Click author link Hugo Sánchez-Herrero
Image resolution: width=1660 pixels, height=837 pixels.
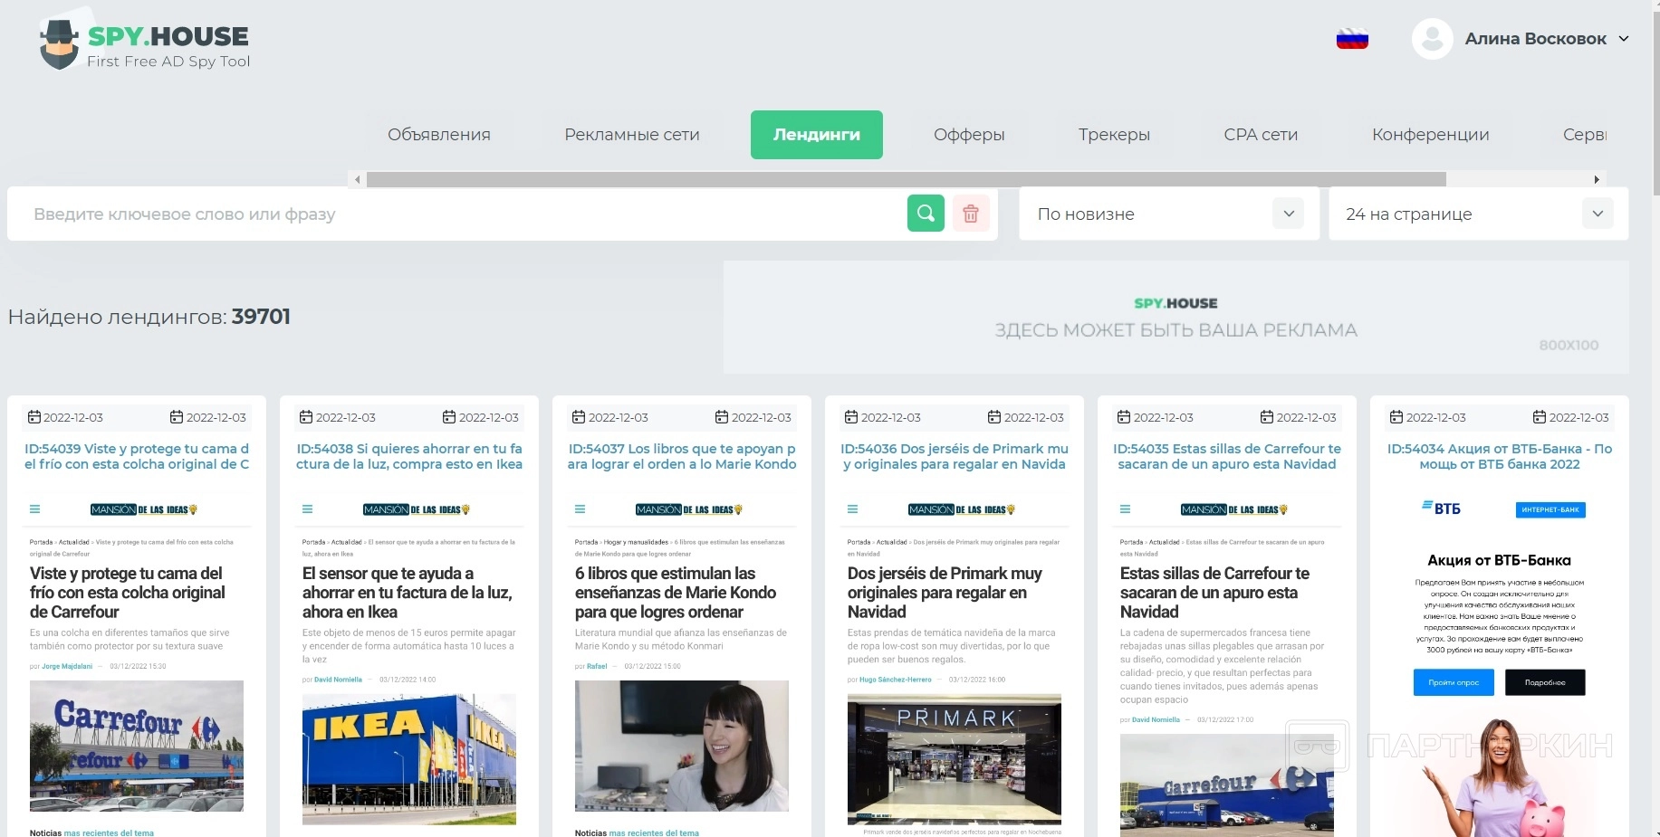895,680
